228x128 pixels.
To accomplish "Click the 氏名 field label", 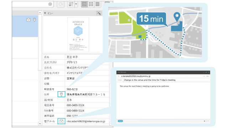I will (47, 57).
